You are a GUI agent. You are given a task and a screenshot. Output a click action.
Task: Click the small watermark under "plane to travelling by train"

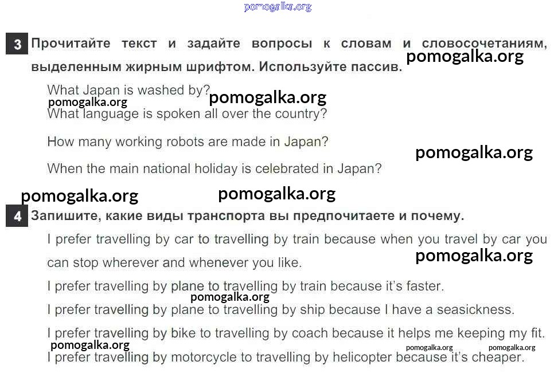pyautogui.click(x=229, y=297)
